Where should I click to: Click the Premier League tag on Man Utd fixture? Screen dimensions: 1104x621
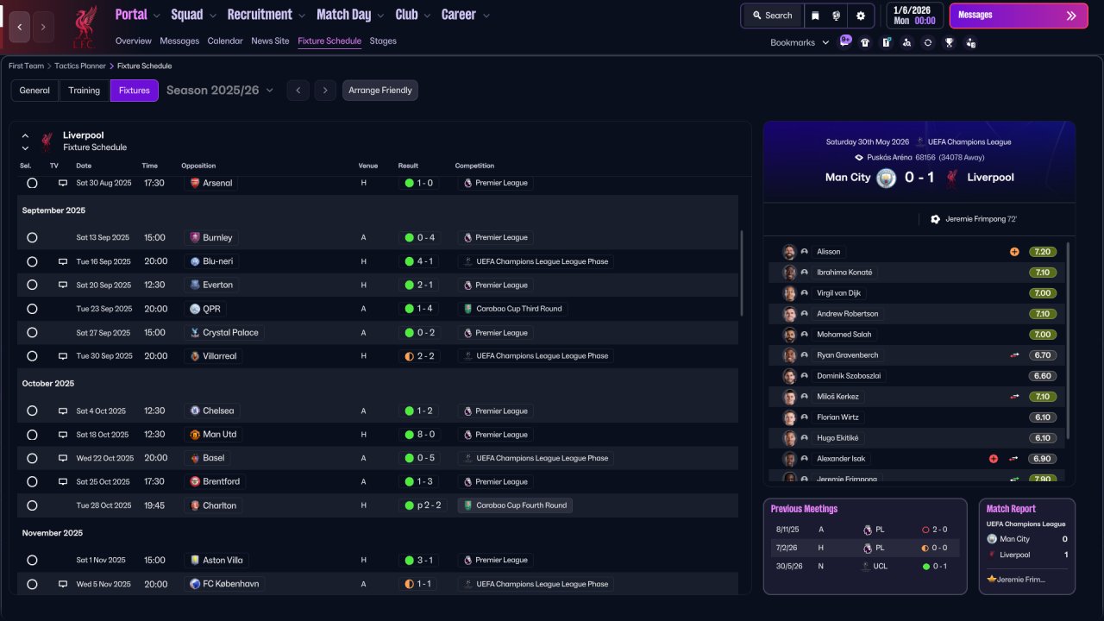click(495, 435)
